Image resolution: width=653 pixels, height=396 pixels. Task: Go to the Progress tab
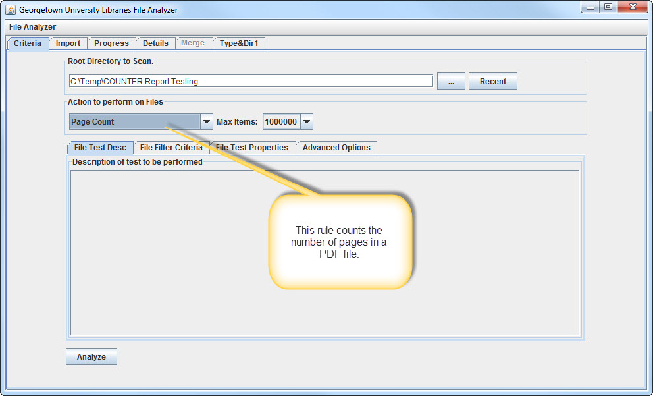point(111,43)
